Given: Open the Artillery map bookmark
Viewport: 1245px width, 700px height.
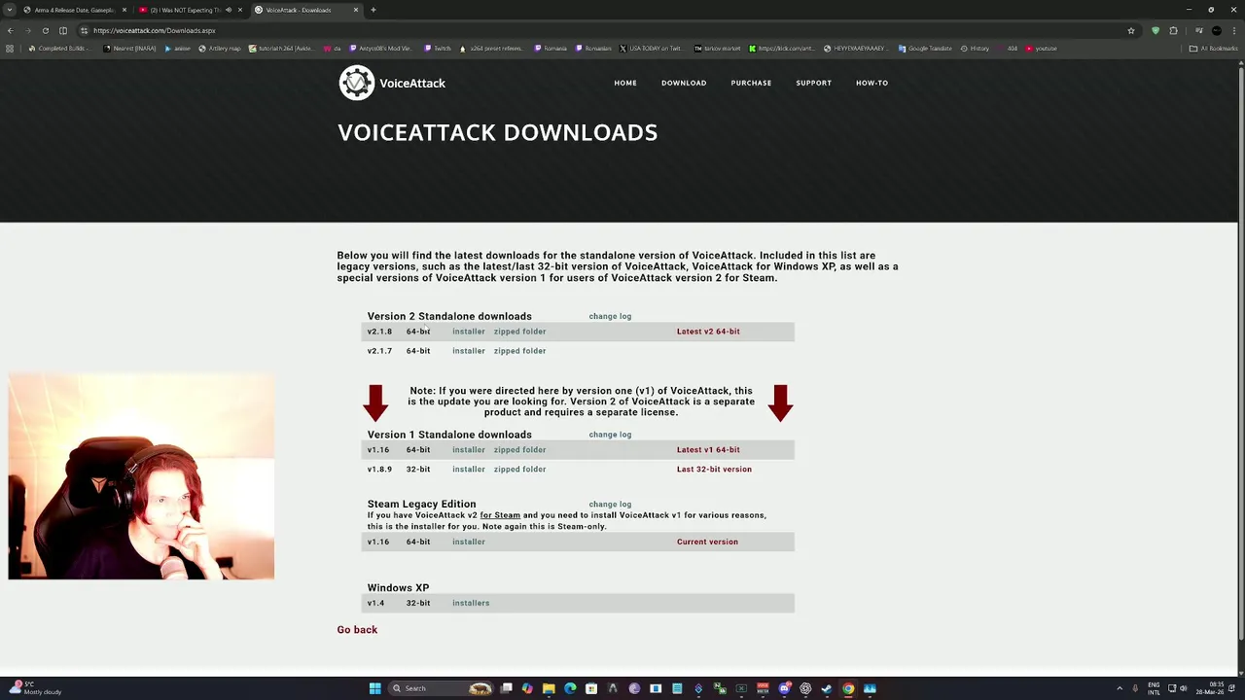Looking at the screenshot, I should click(x=220, y=49).
